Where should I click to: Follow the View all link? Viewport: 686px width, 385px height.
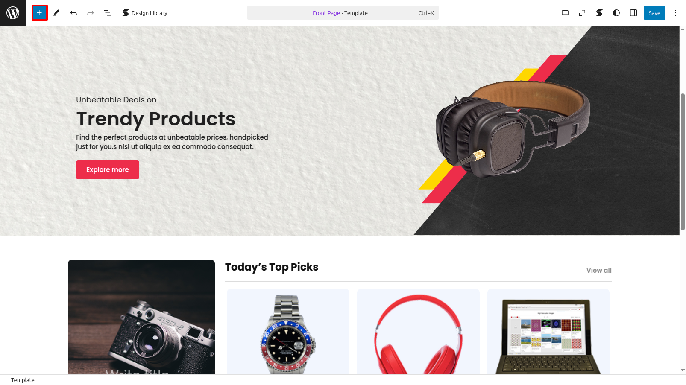[x=599, y=270]
